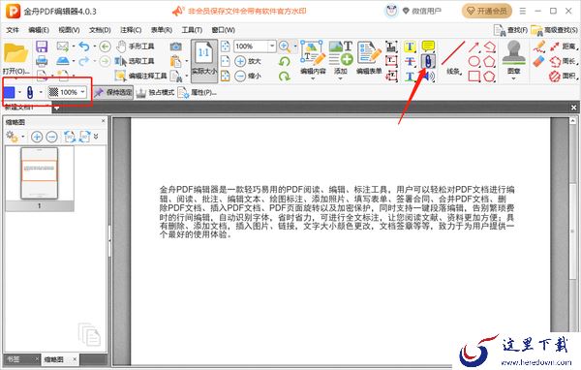
Task: Add a yellow sticky note comment
Action: 428,46
